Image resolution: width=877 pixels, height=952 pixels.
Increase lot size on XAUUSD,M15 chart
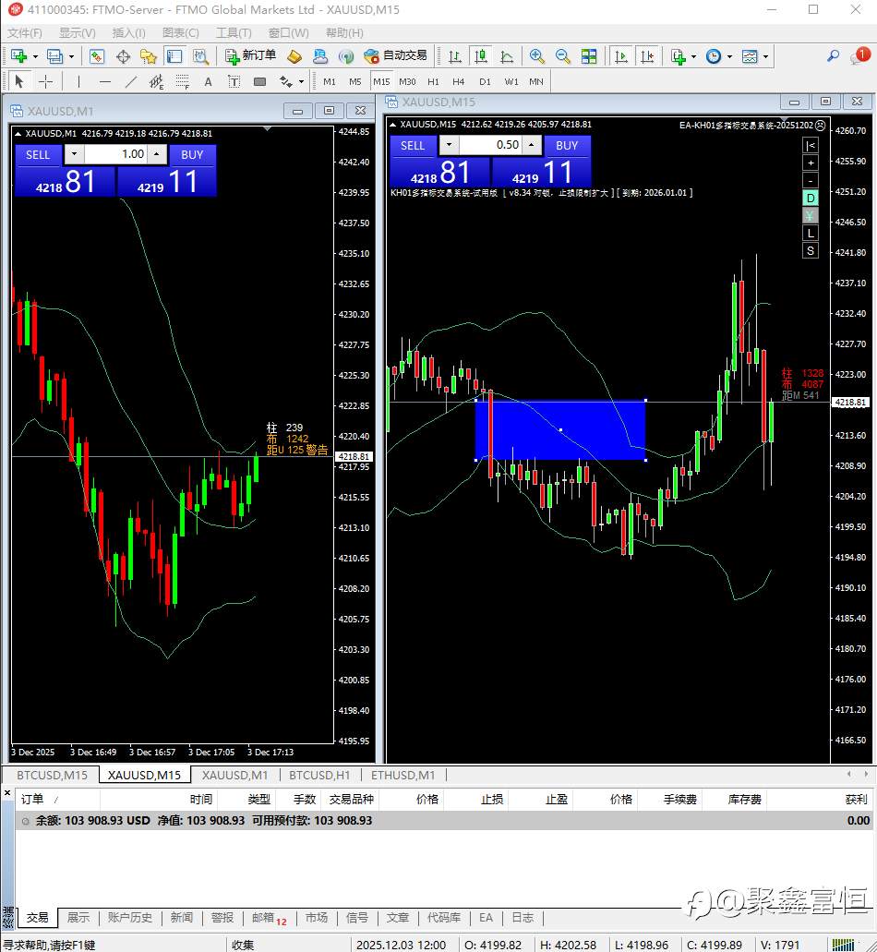pyautogui.click(x=531, y=145)
